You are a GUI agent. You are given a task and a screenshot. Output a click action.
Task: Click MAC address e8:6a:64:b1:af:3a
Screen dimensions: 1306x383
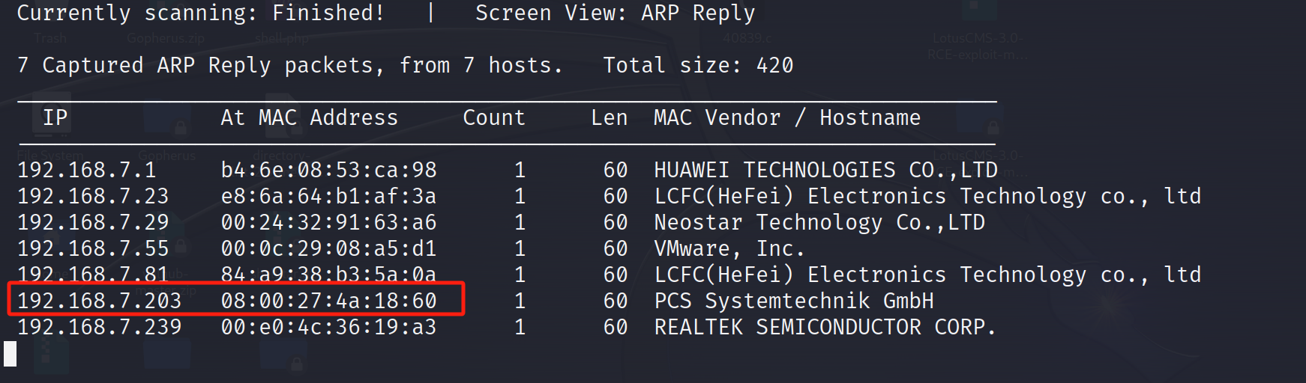tap(328, 196)
